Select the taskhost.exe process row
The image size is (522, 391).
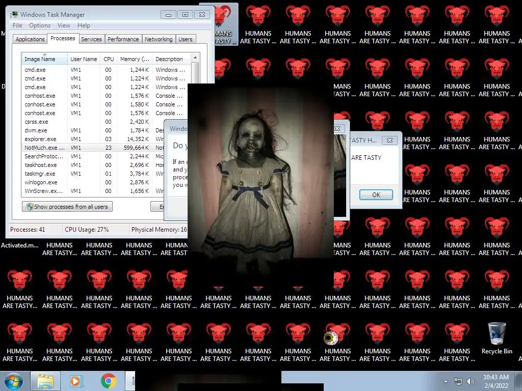coord(93,165)
